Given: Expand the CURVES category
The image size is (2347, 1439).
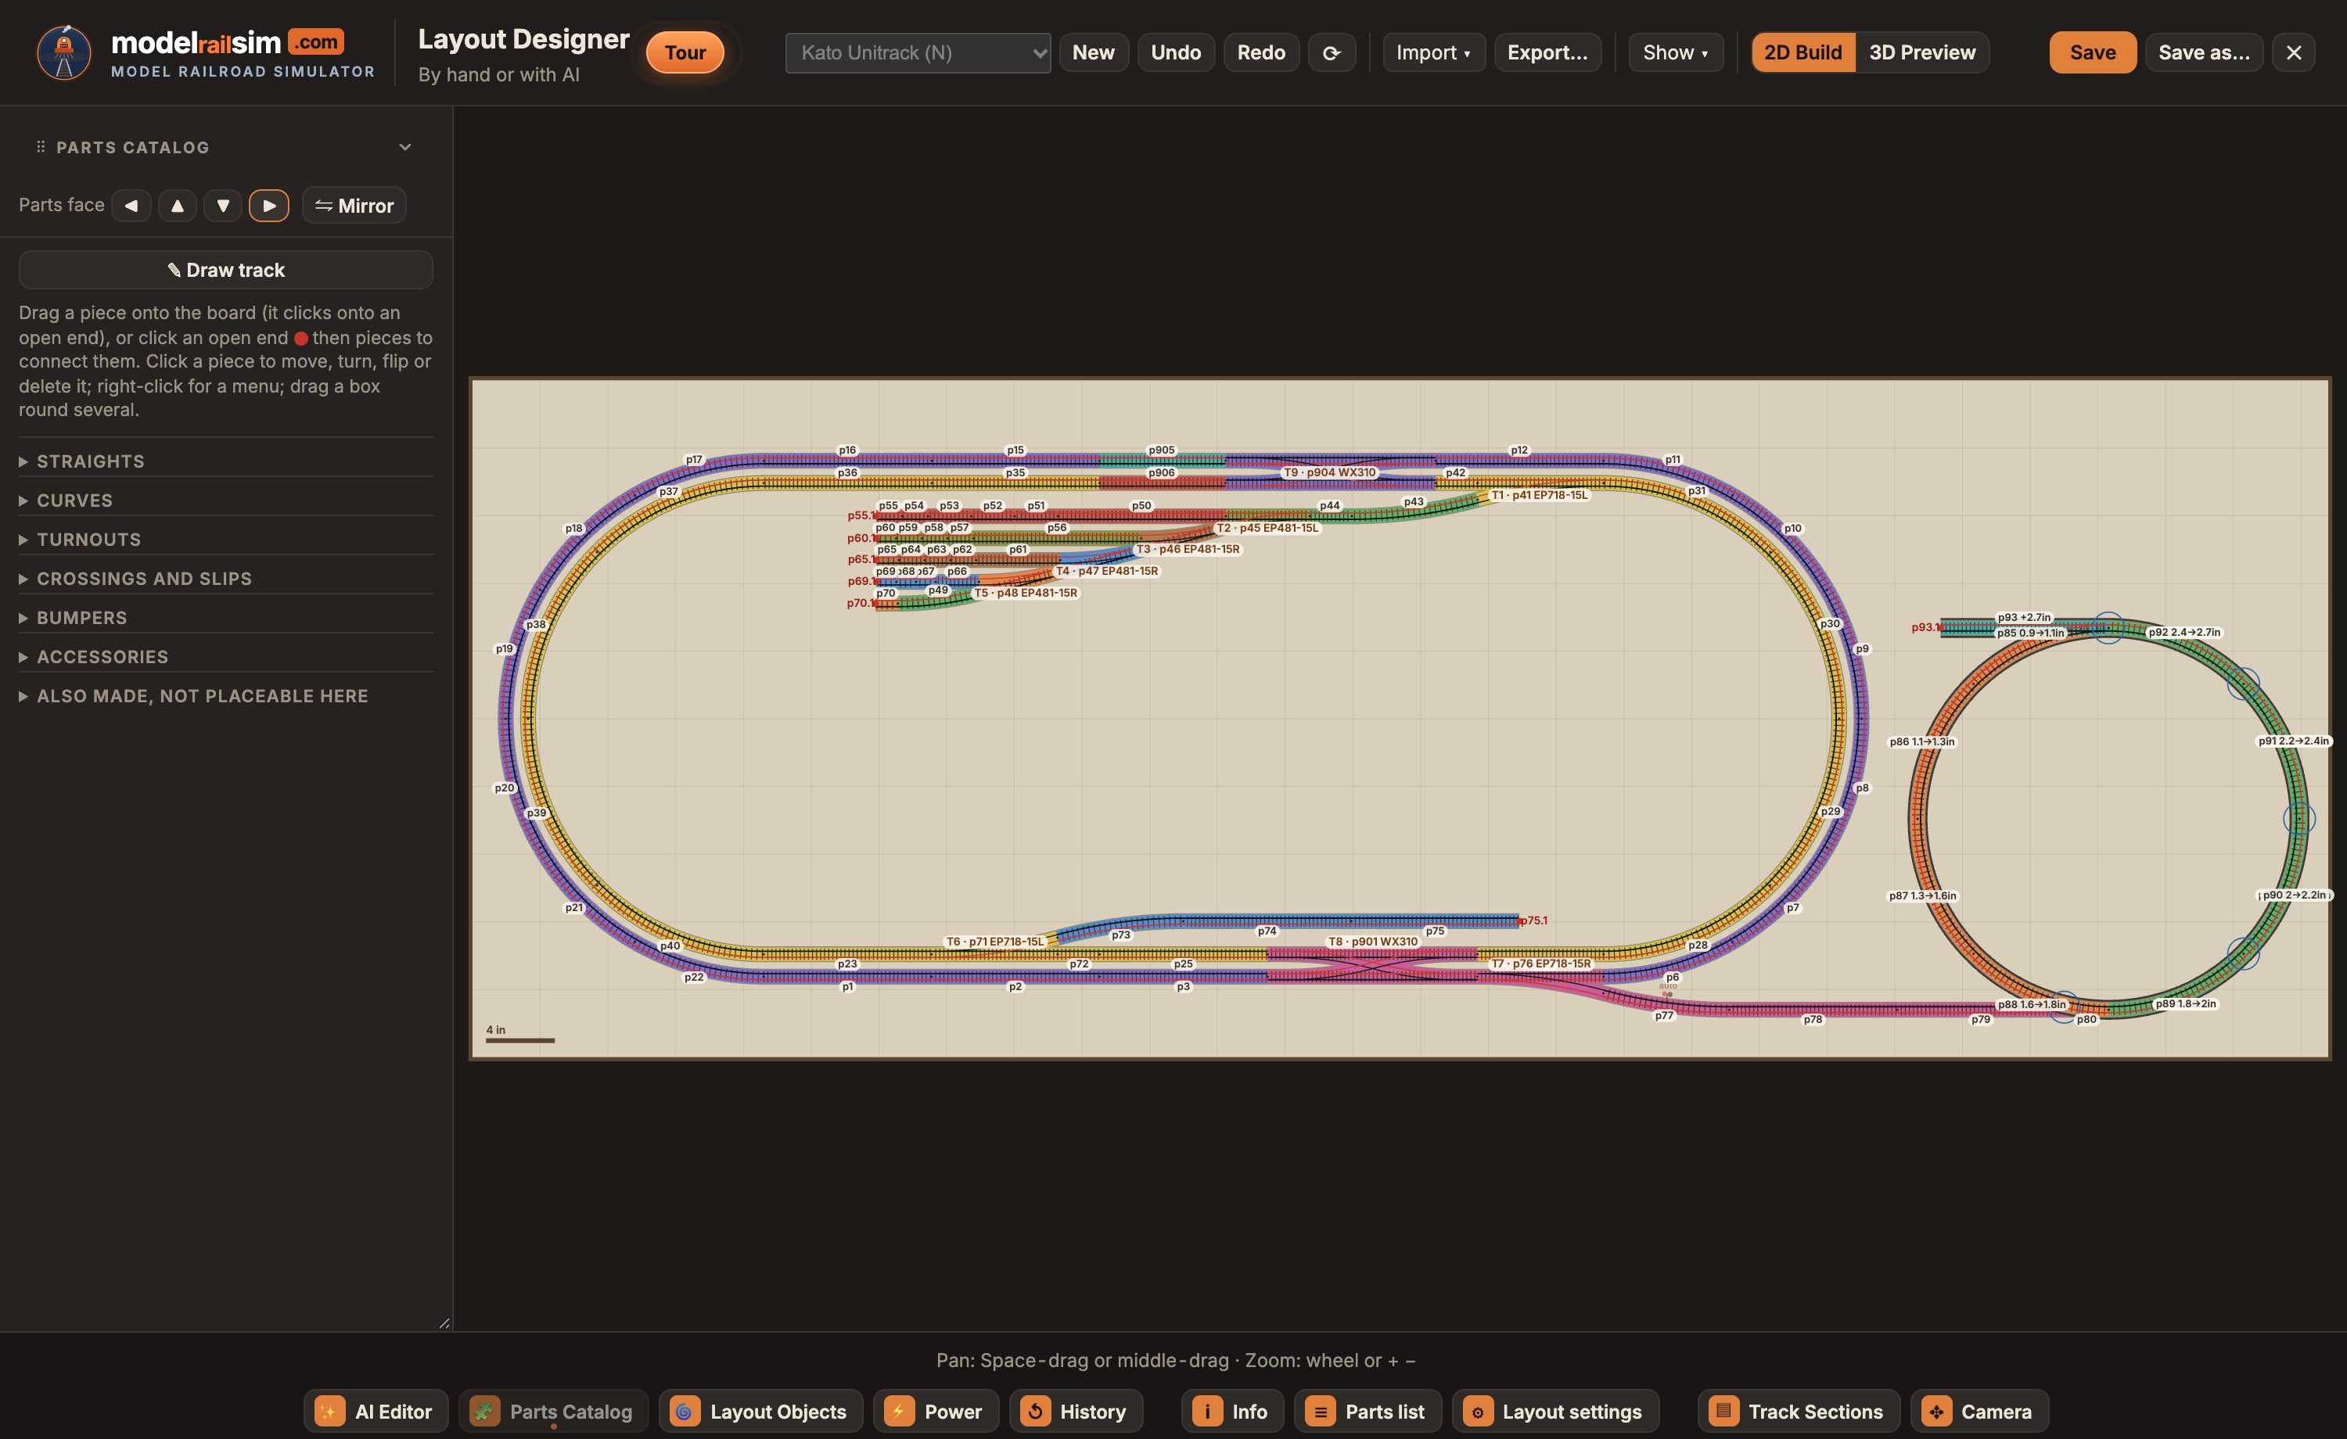Looking at the screenshot, I should [226, 500].
